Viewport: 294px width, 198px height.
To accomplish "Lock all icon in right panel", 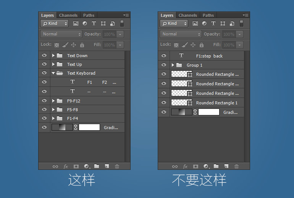I will click(x=202, y=45).
